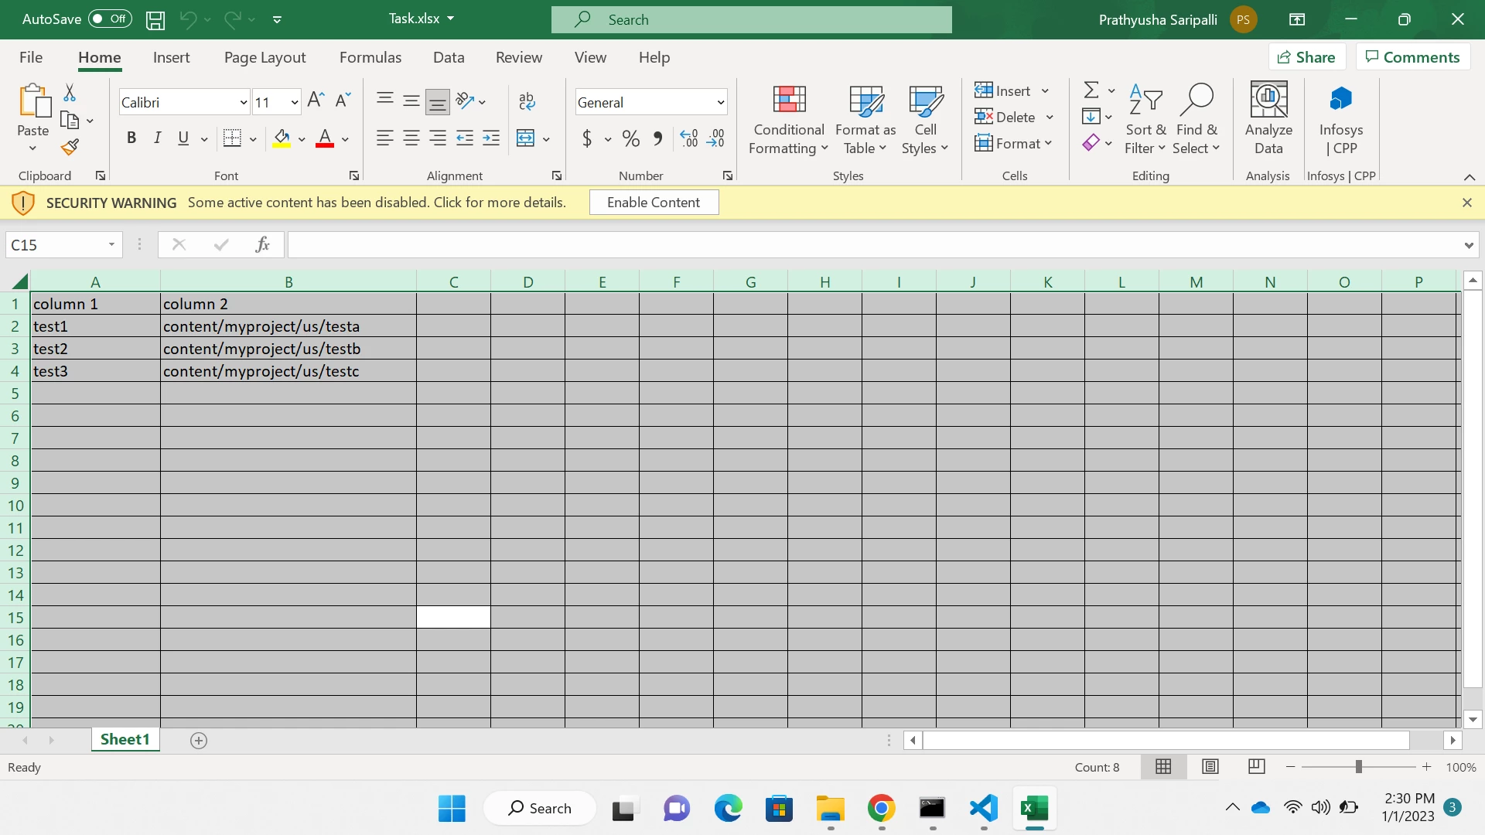Open the Analyze Data tool
Screen dimensions: 1485x835
pyautogui.click(x=1268, y=118)
